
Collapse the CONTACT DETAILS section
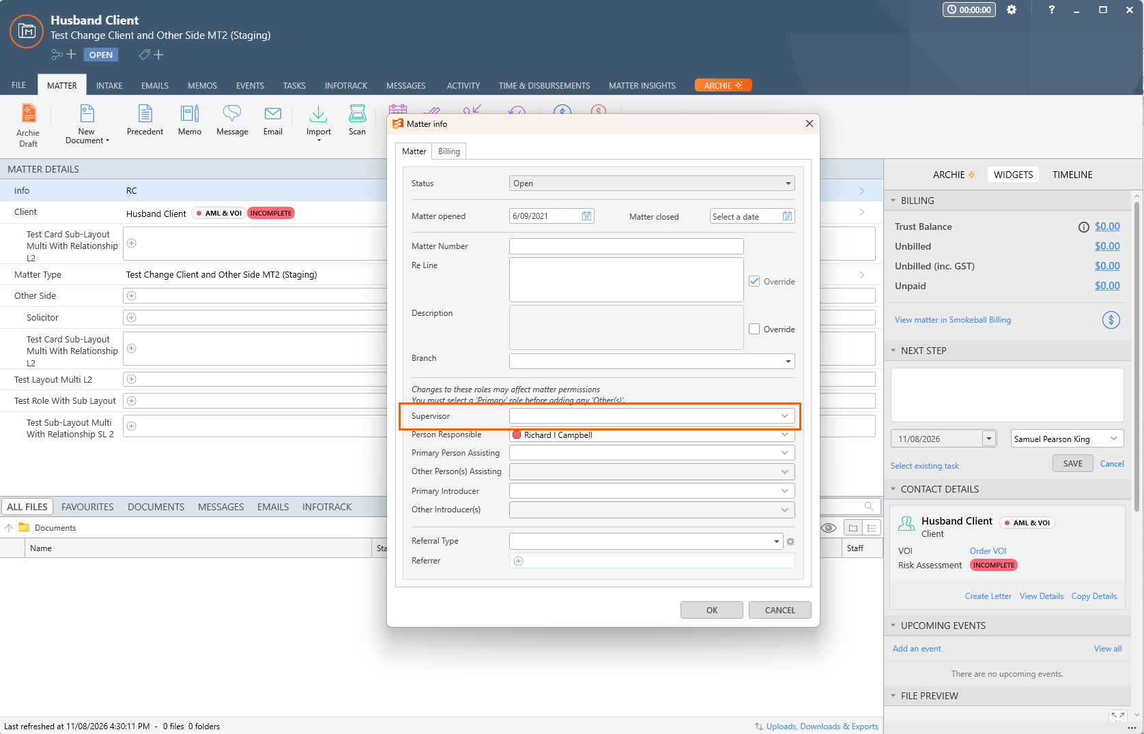893,489
